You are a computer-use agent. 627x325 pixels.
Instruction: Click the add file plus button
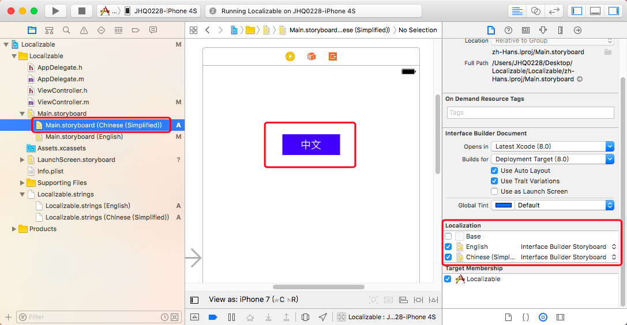click(8, 317)
